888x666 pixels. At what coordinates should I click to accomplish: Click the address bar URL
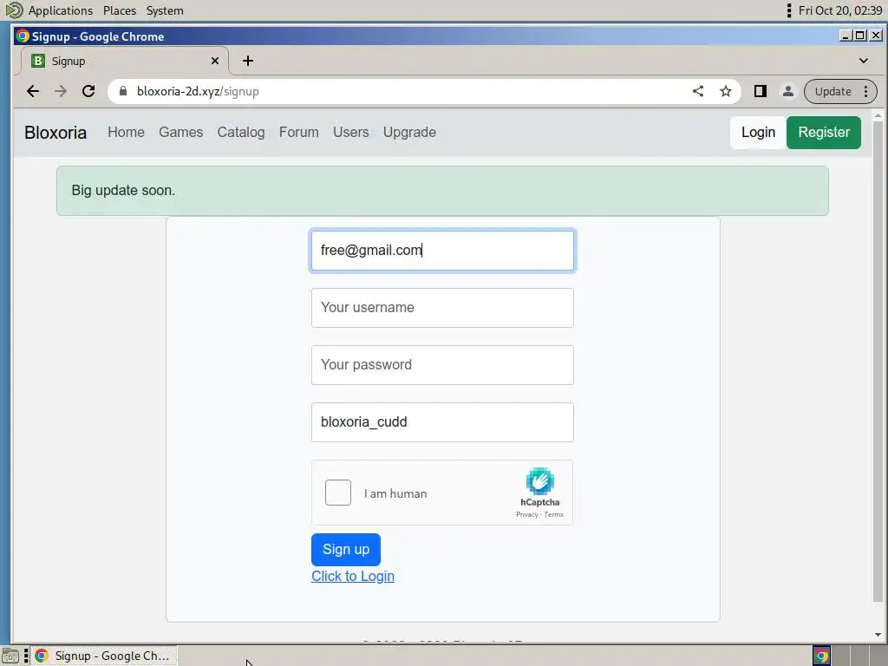point(198,91)
